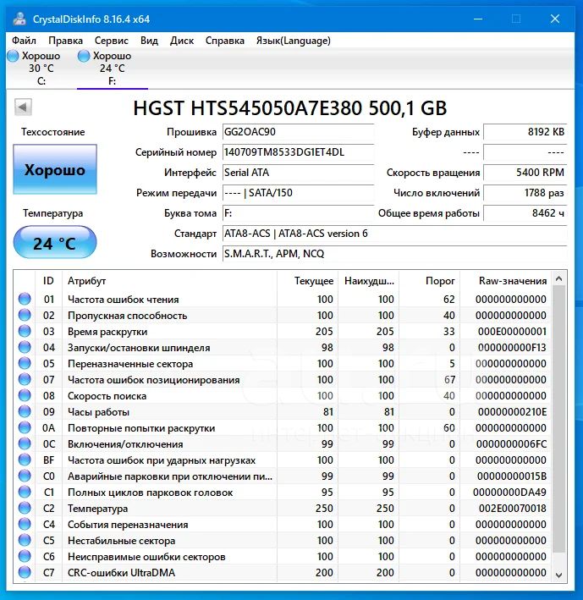Click the rotation speed value 5400 RPM
This screenshot has height=600, width=583.
(x=525, y=173)
